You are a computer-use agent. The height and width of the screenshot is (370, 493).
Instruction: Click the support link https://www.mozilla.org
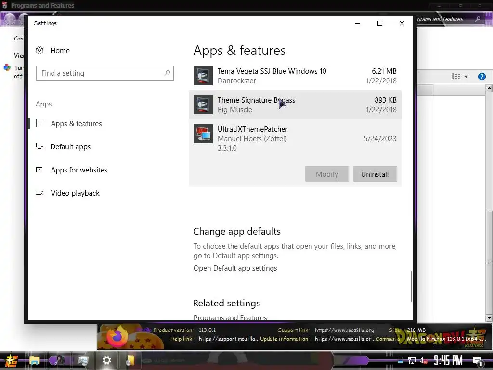(344, 330)
